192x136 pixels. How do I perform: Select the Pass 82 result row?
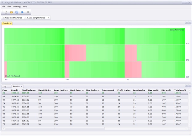(x=95, y=121)
